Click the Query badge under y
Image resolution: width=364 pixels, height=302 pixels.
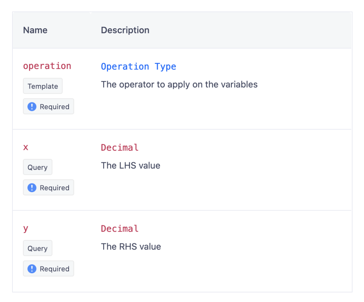[x=37, y=248]
